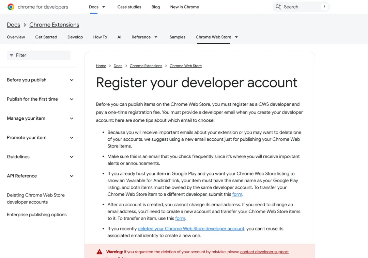Click the Register your developer account heading
The width and height of the screenshot is (368, 258).
(x=197, y=83)
